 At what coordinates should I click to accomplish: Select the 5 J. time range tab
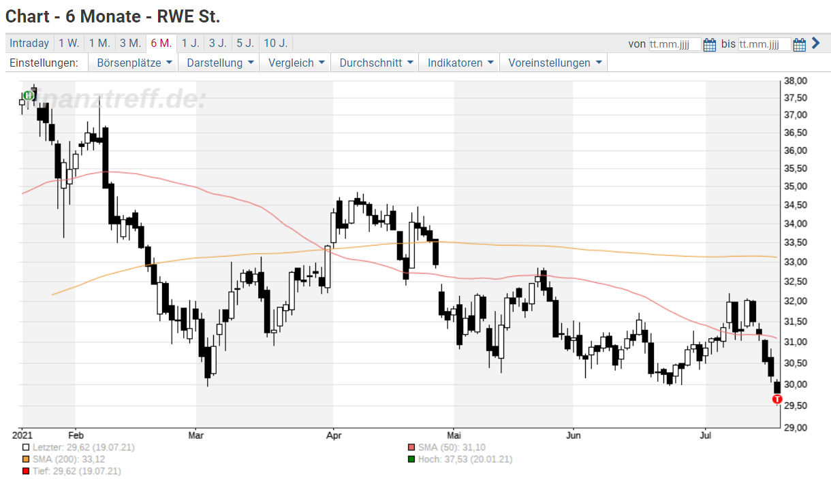245,43
